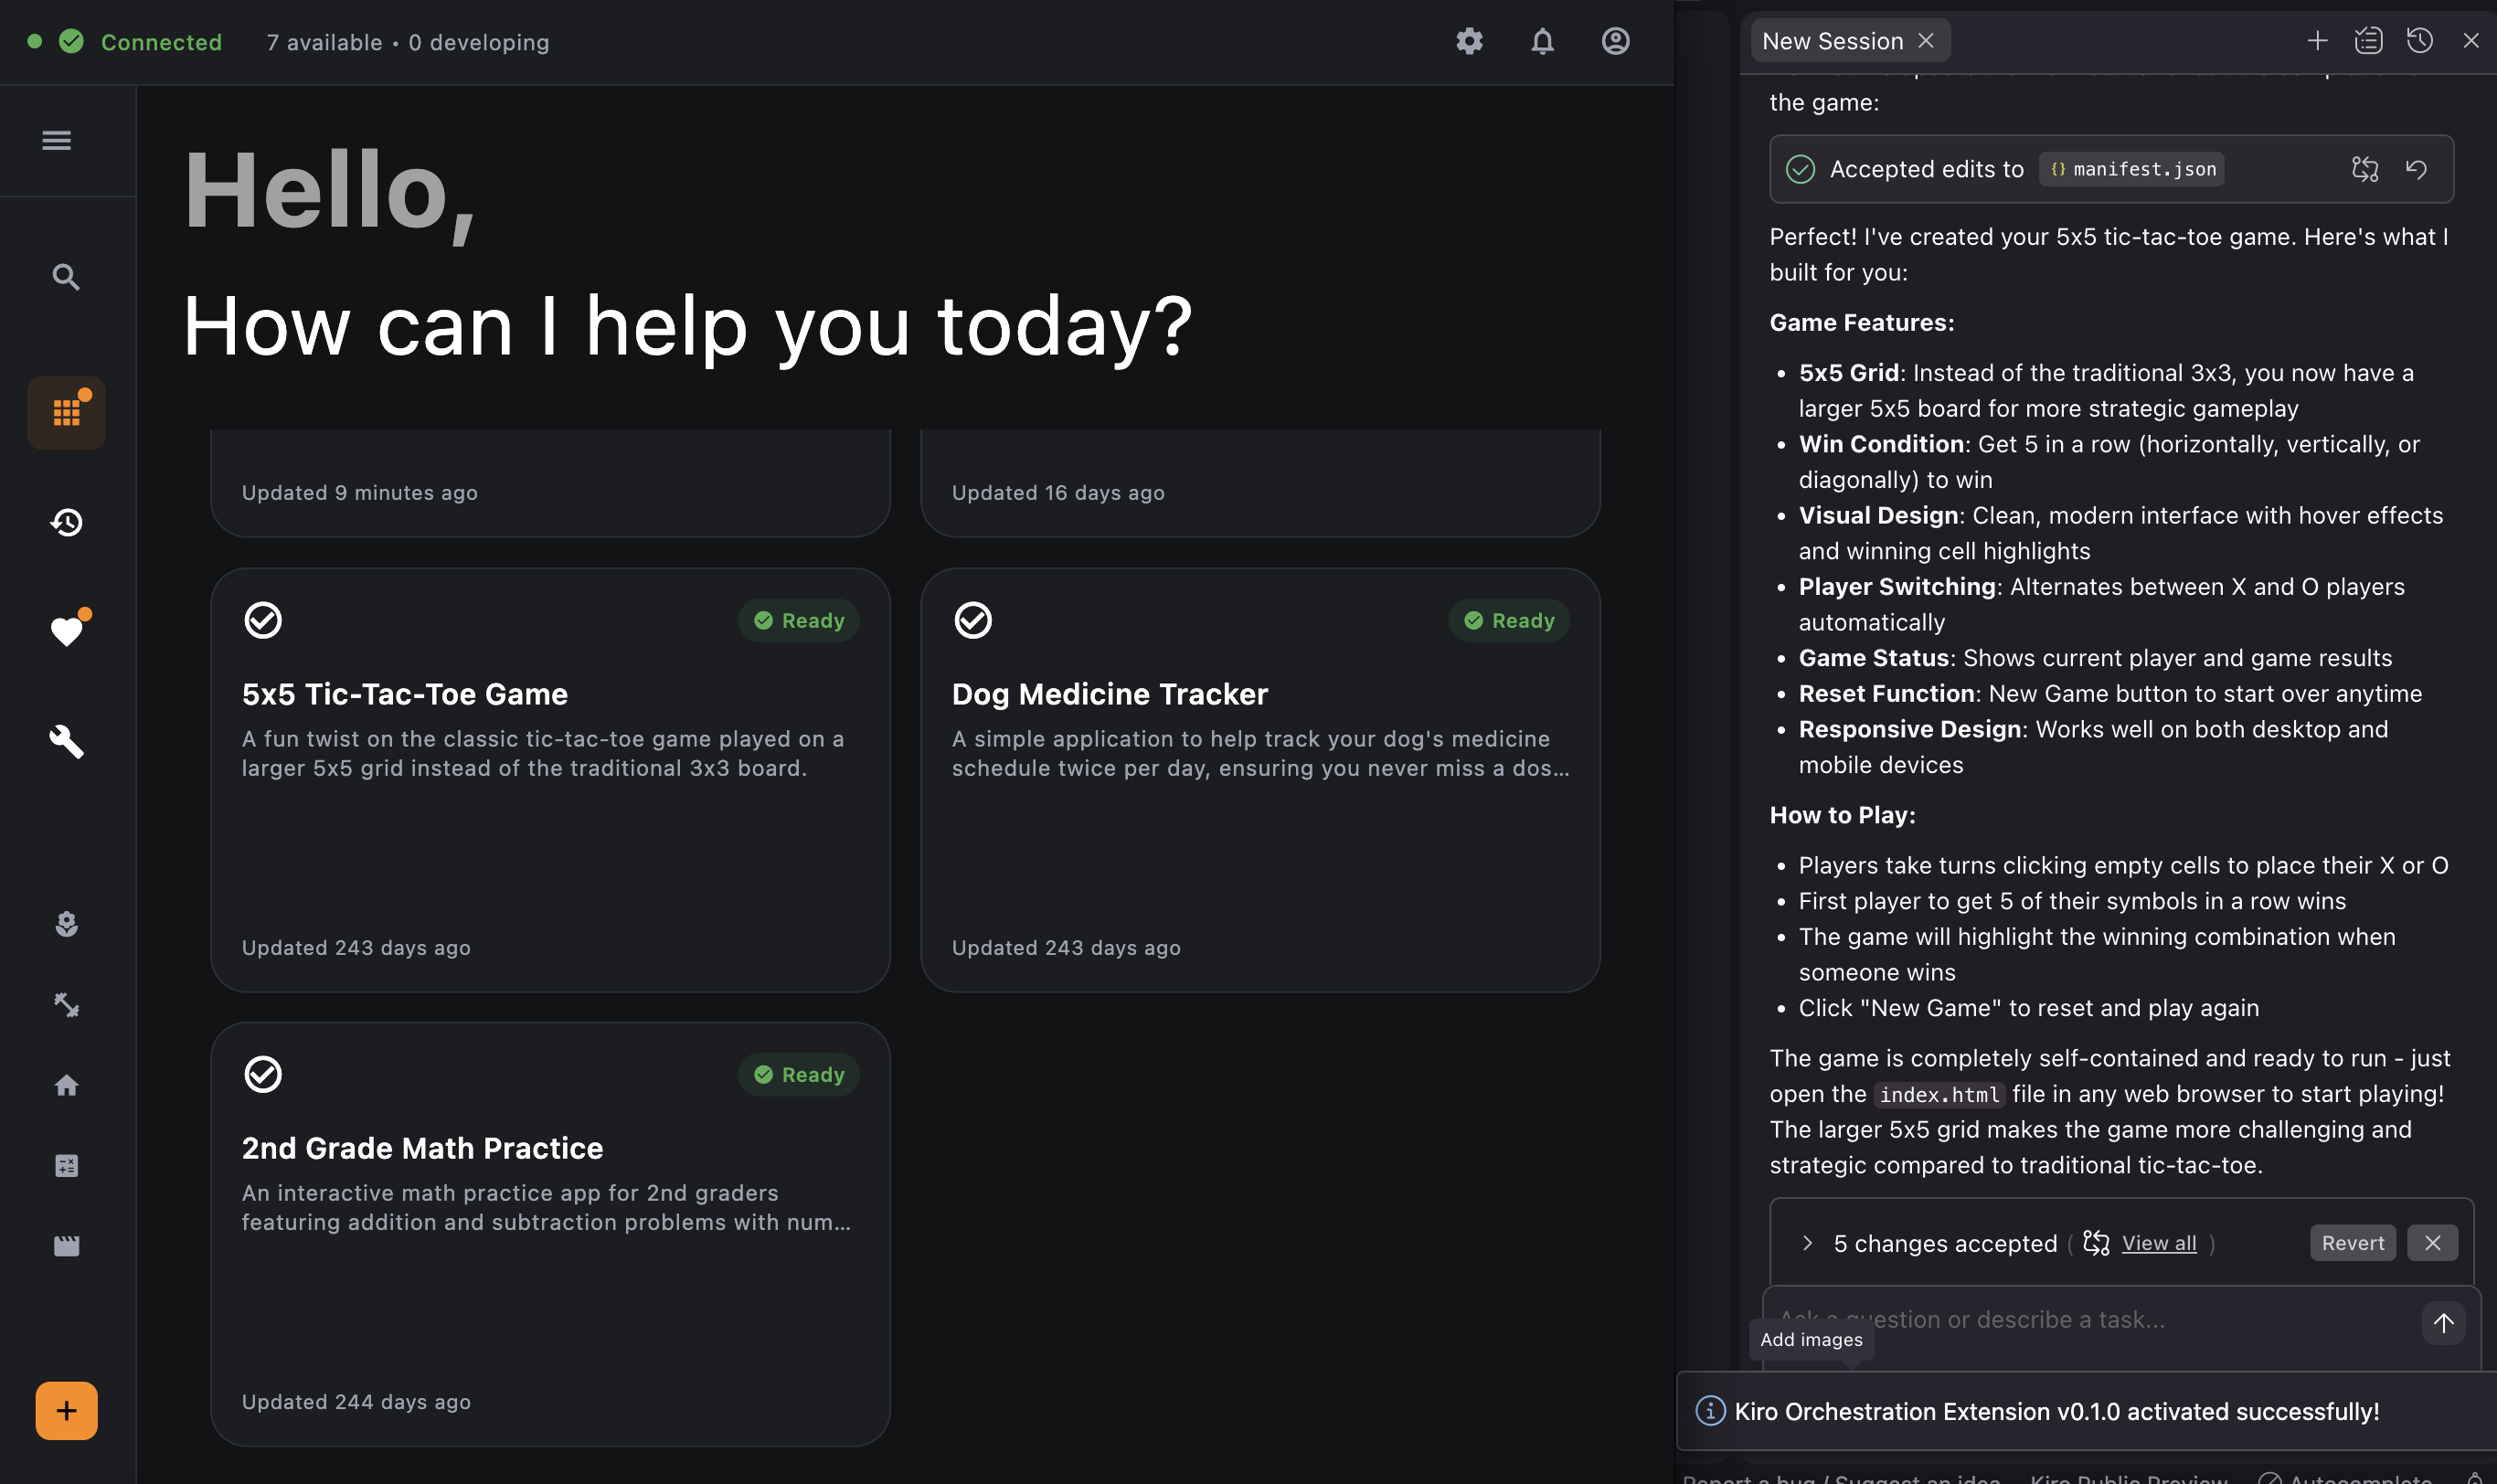Viewport: 2497px width, 1484px height.
Task: Open settings gear in the top bar
Action: pos(1468,41)
